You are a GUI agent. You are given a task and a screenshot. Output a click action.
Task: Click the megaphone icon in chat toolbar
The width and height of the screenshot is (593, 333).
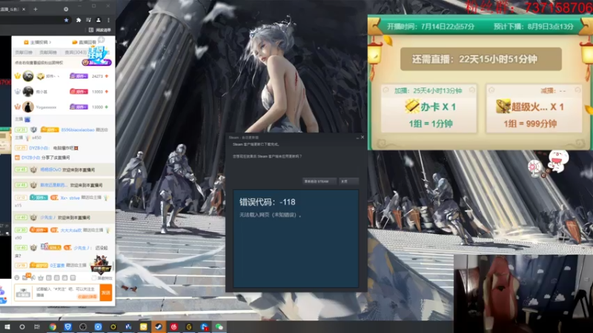click(33, 277)
